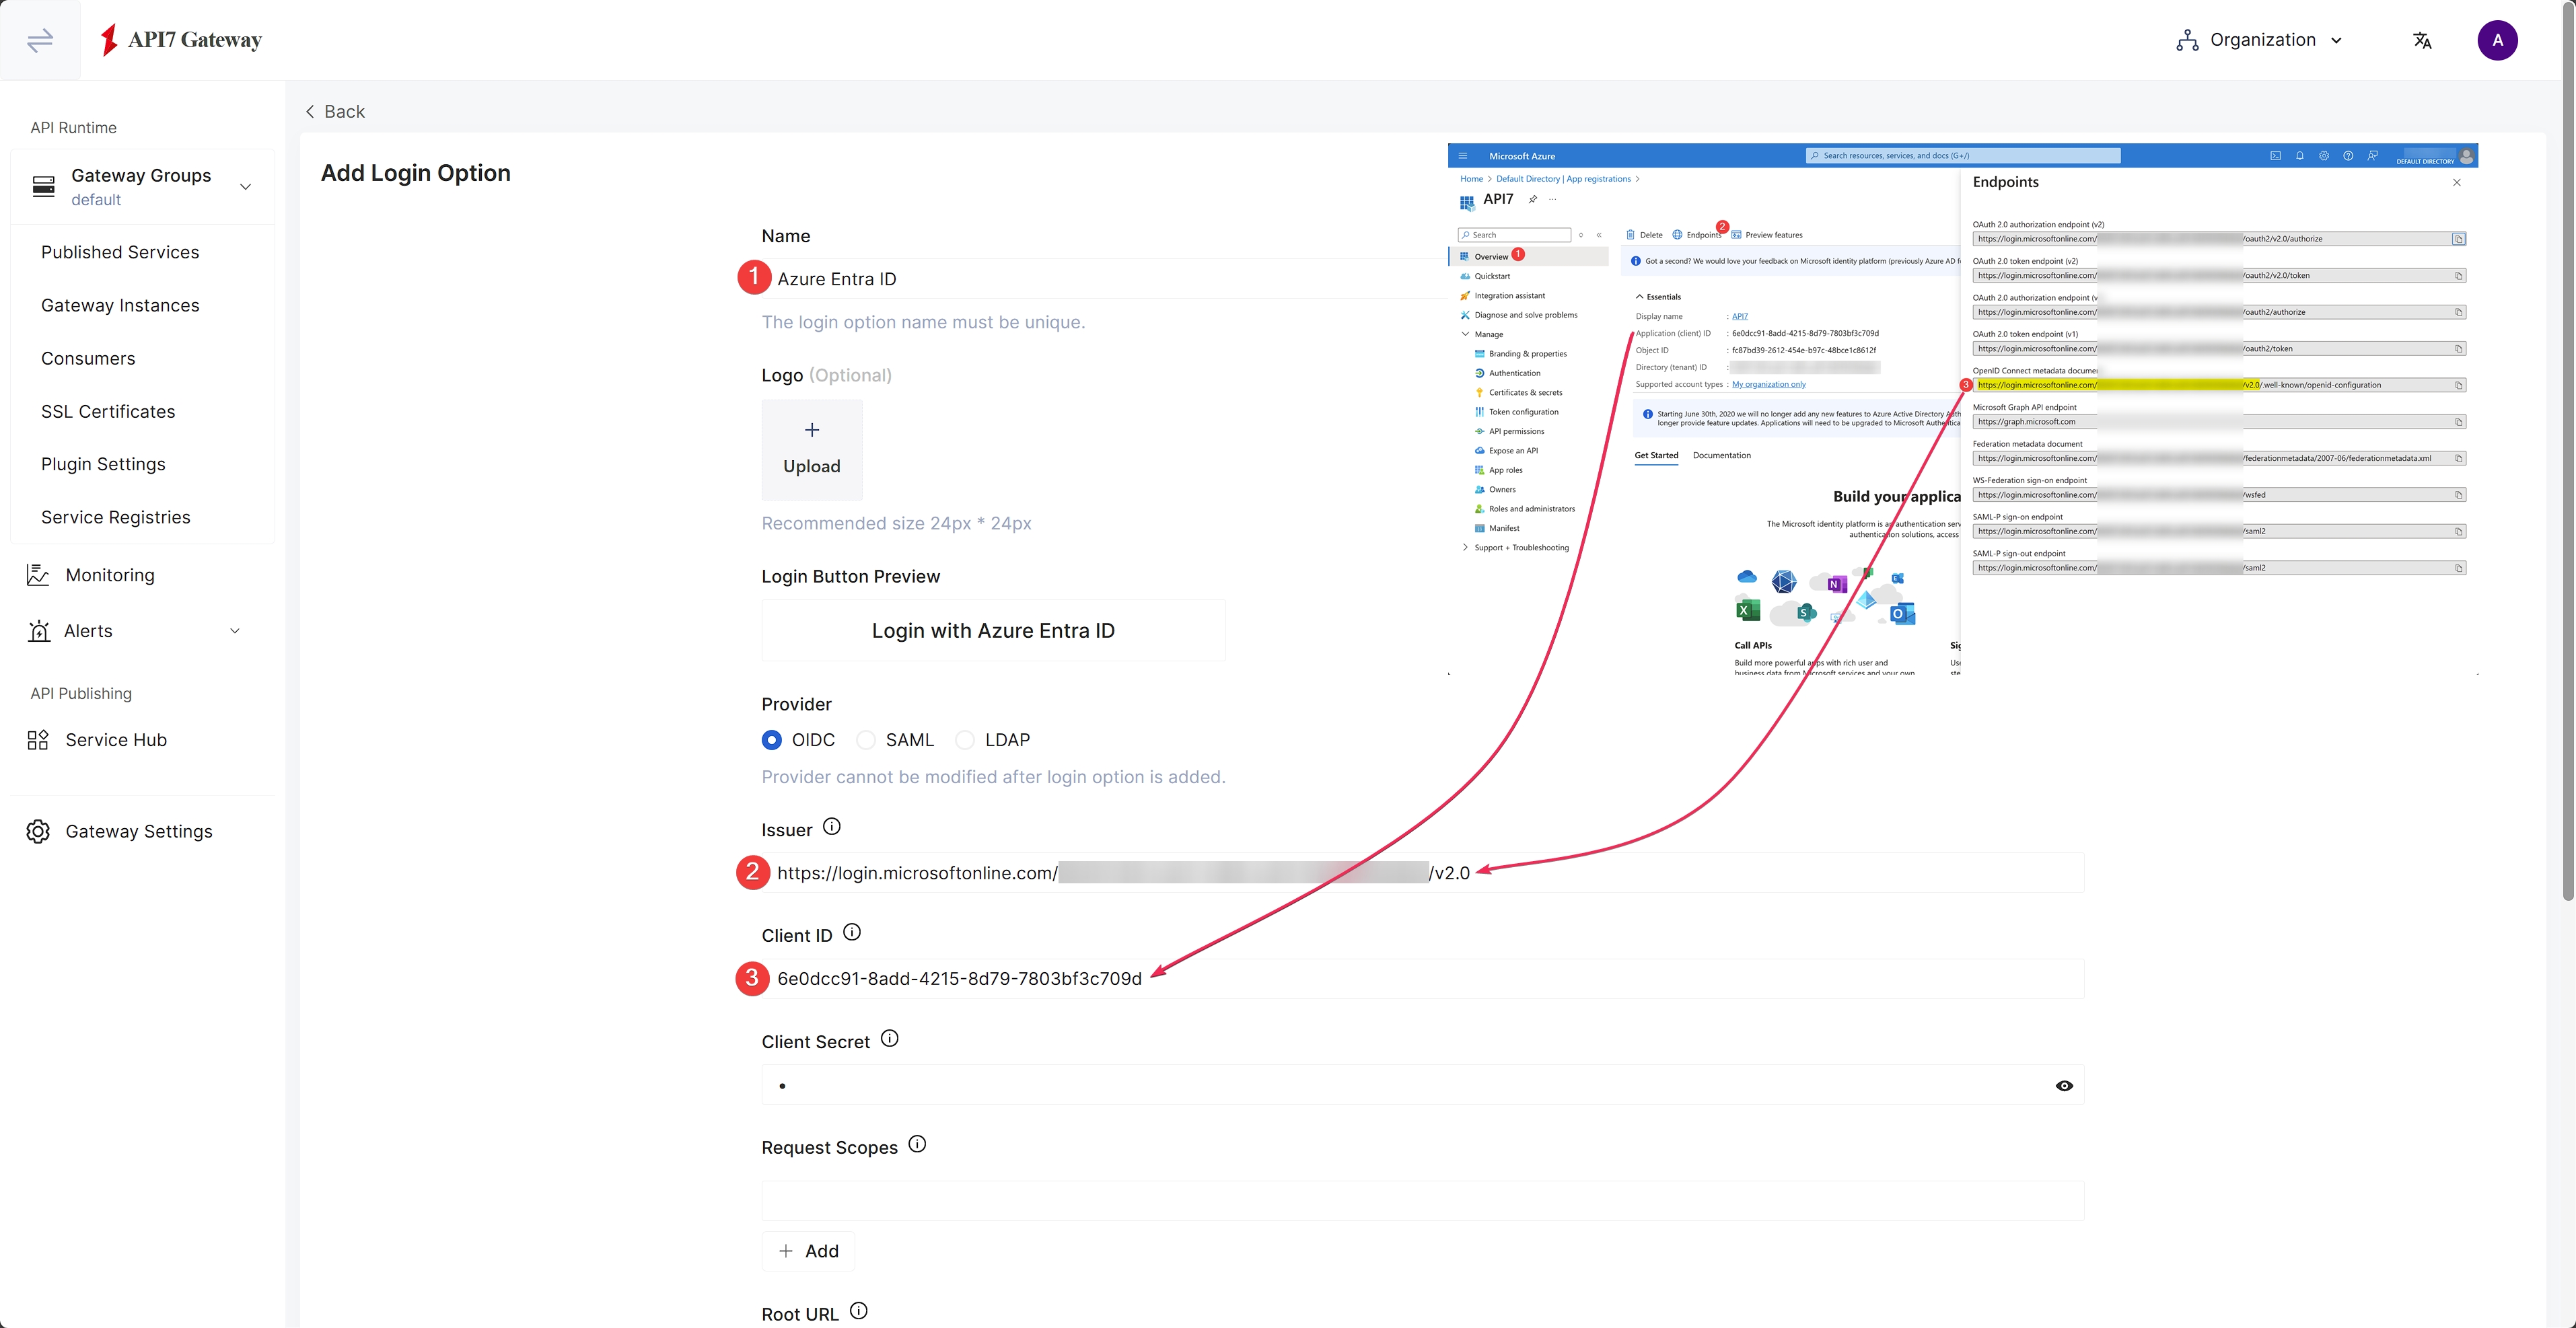Open the Monitoring menu label
Viewport: 2576px width, 1328px height.
[110, 575]
